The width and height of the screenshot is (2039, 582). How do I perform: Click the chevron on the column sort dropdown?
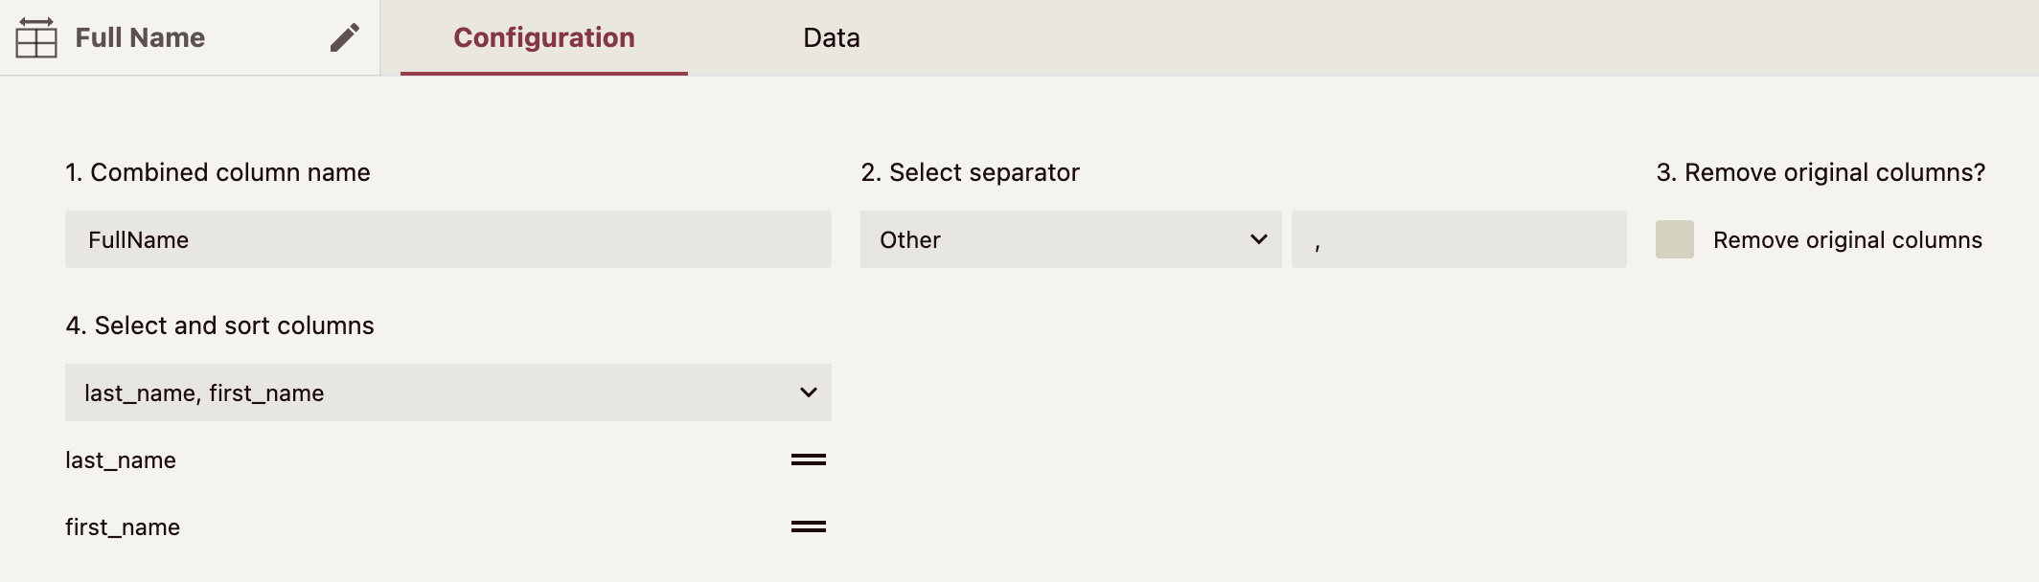click(x=808, y=392)
